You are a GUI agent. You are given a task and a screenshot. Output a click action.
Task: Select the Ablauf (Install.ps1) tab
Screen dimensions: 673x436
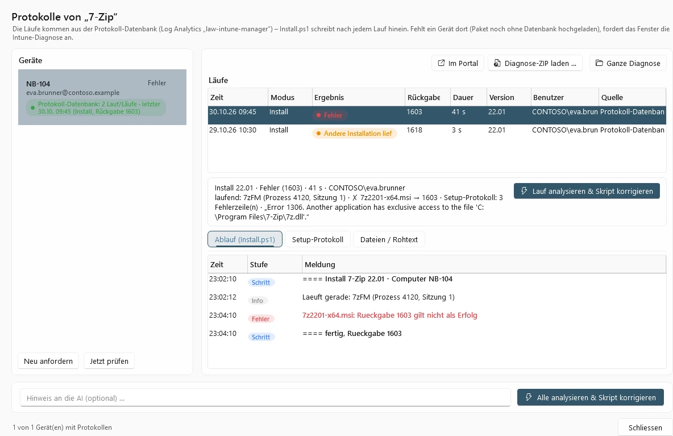pyautogui.click(x=244, y=239)
